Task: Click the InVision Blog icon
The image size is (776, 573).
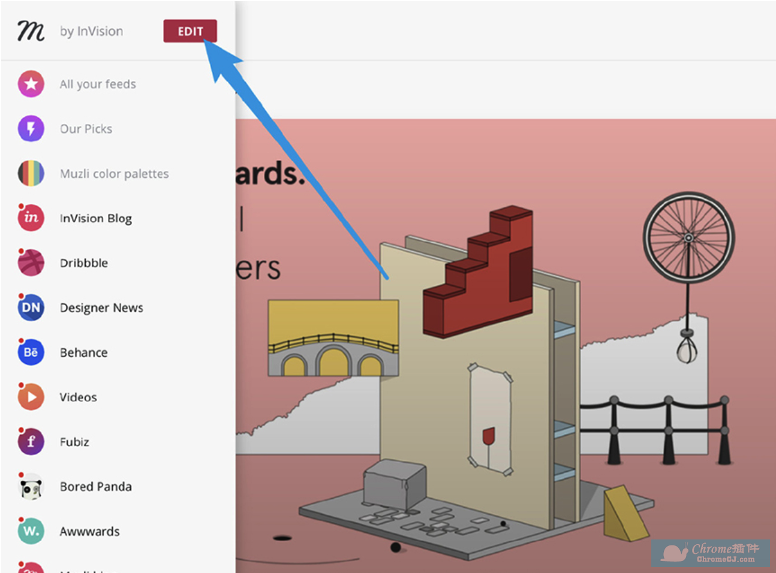Action: [31, 218]
